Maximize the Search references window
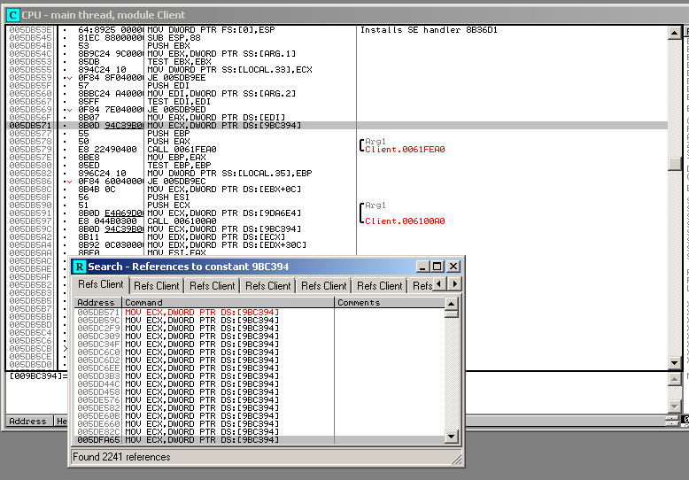The height and width of the screenshot is (480, 689). (437, 267)
